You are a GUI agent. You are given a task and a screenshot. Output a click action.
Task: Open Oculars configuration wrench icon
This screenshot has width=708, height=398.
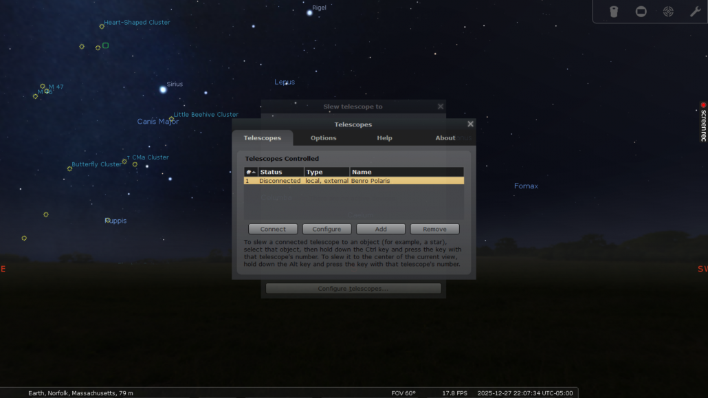695,12
